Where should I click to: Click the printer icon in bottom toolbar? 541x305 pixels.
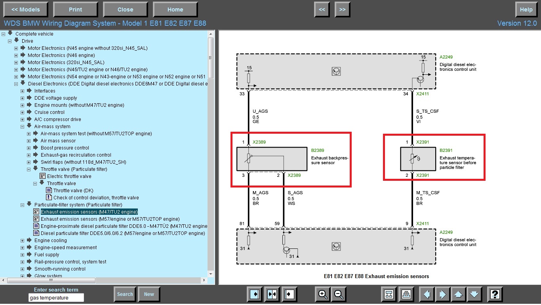[406, 294]
